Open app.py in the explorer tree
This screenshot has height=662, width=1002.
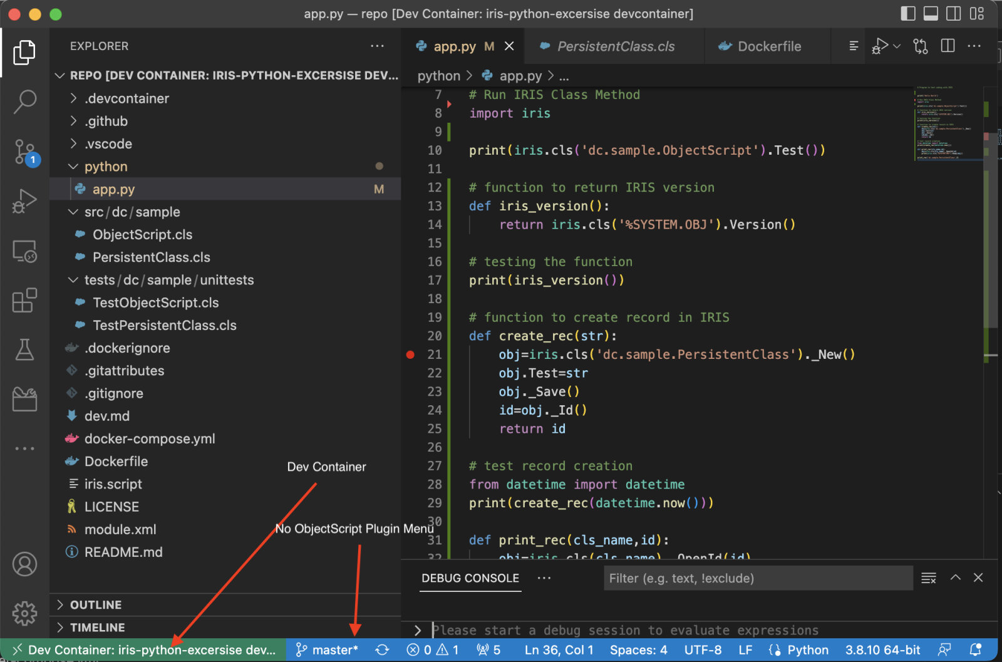[225, 189]
